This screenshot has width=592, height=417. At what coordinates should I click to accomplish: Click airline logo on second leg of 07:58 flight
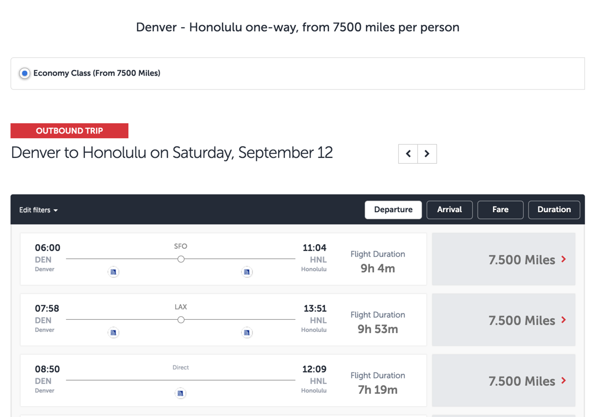[x=247, y=333]
